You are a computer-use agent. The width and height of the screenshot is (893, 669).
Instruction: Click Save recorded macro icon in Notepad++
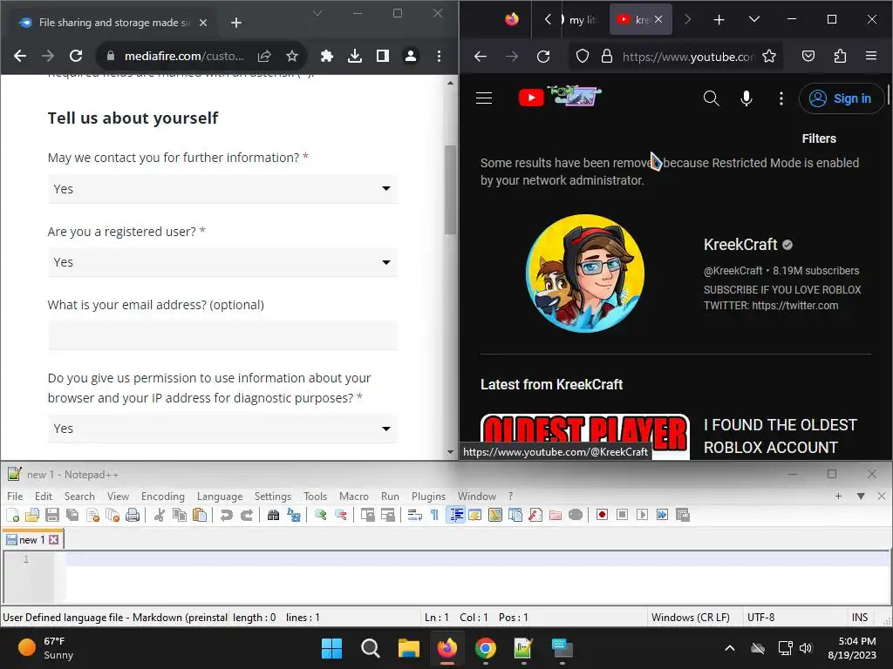682,515
